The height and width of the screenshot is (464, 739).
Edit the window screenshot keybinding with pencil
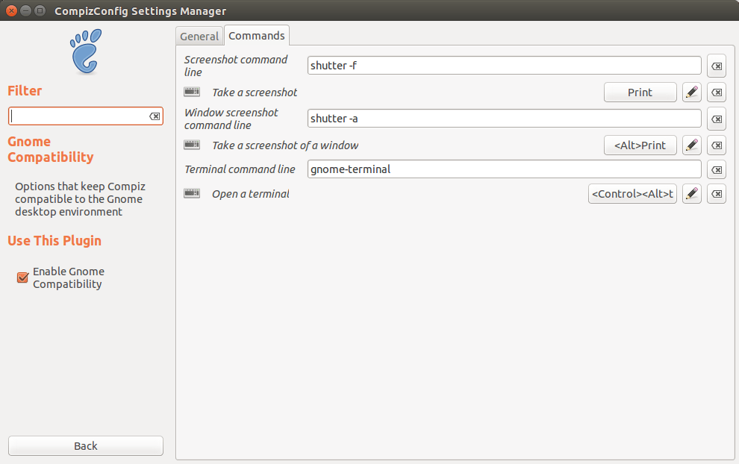point(692,145)
